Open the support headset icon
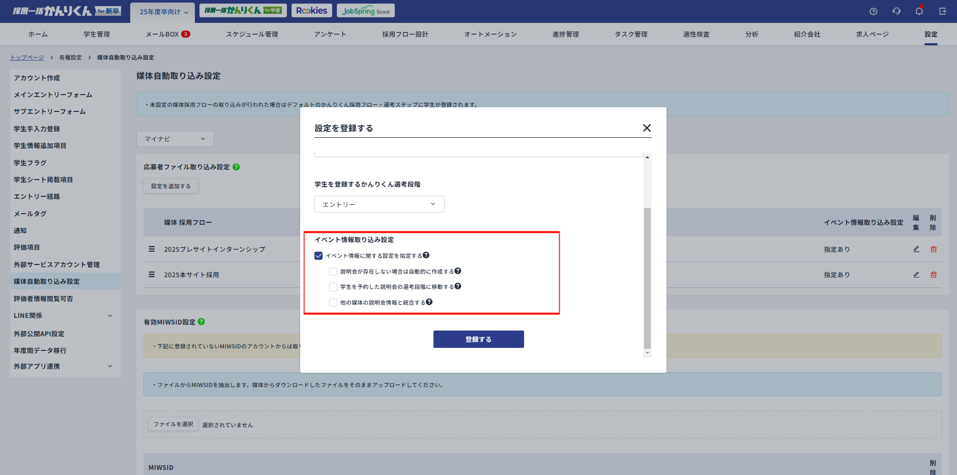Viewport: 957px width, 475px height. pos(896,11)
